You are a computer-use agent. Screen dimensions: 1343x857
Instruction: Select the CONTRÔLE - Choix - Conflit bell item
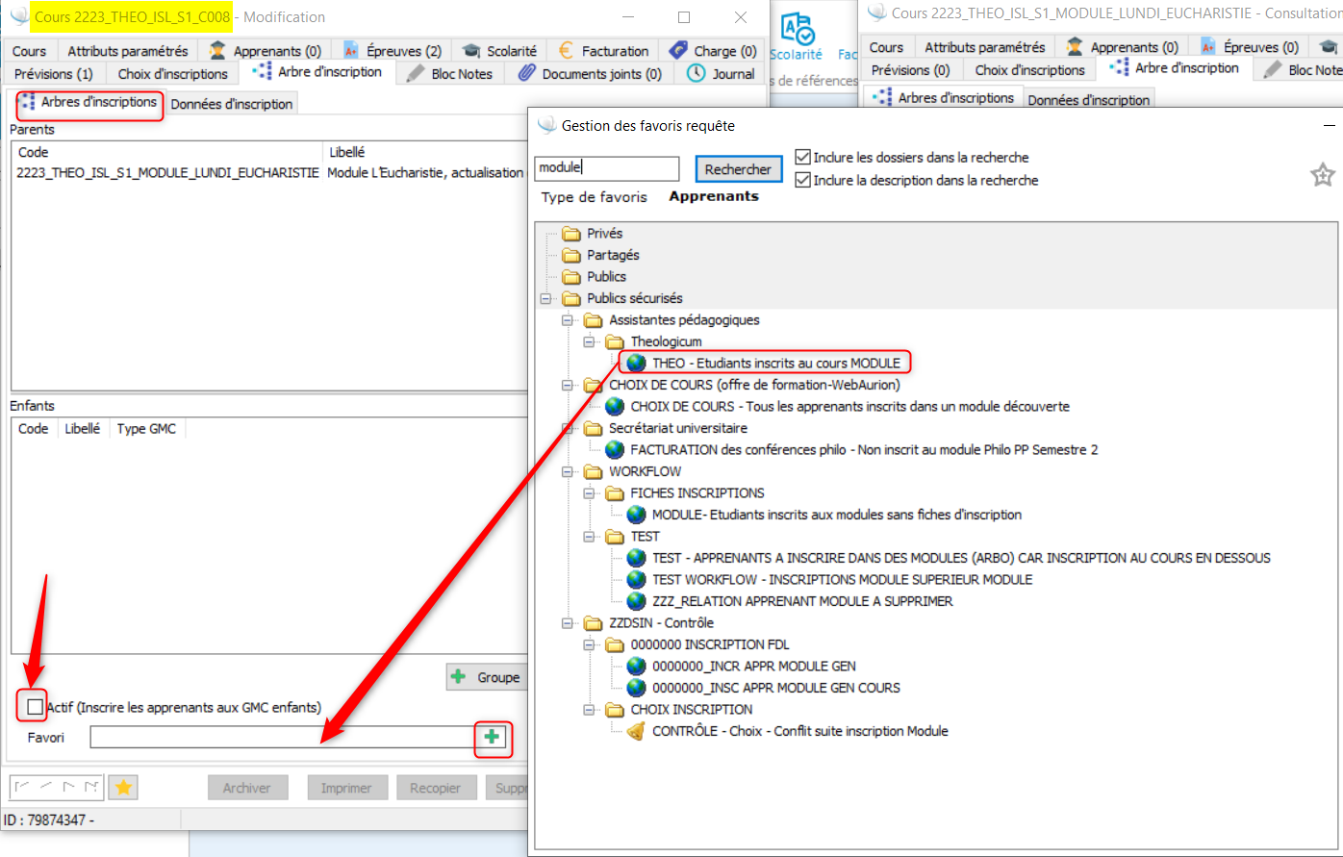click(799, 731)
